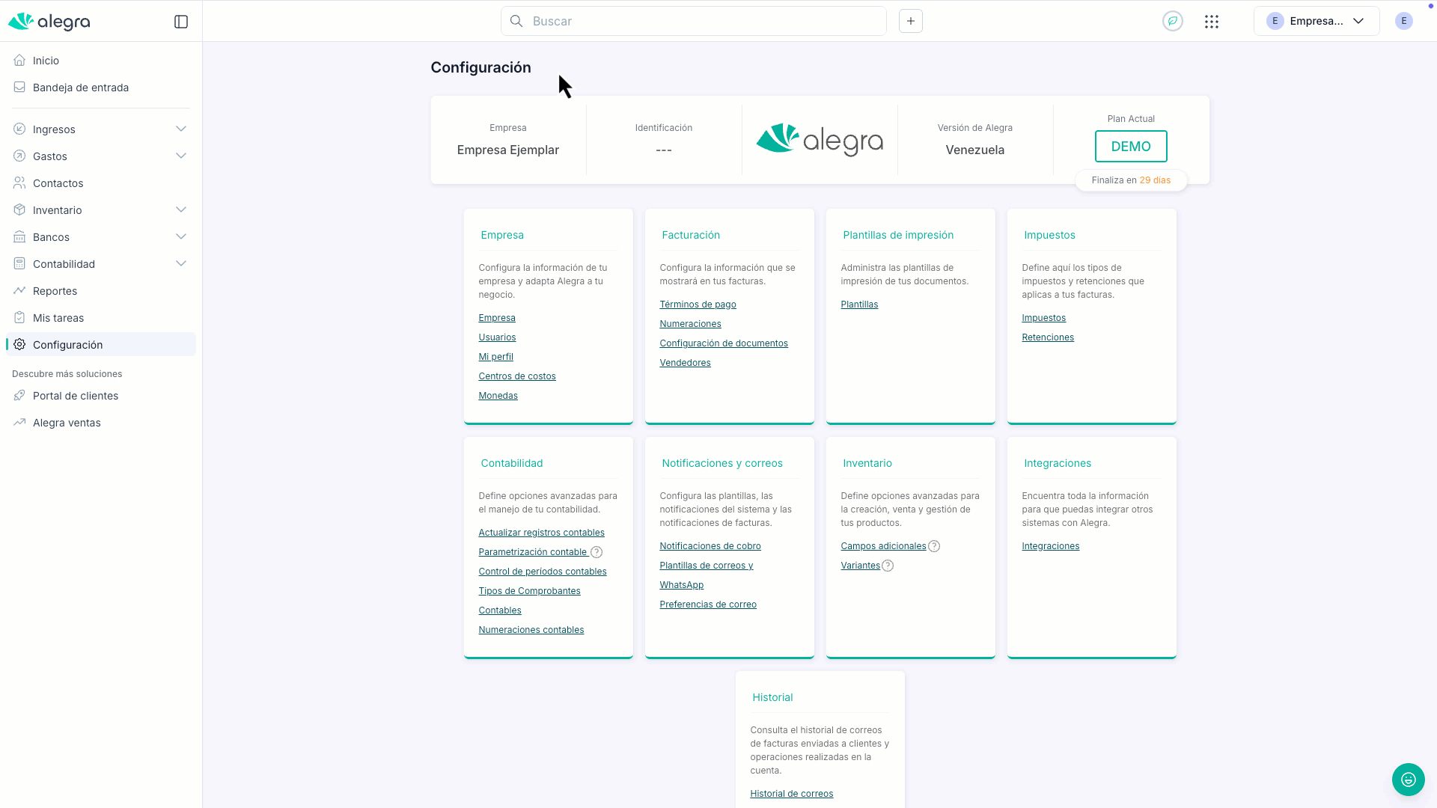Open Notificaciones de cobro link
This screenshot has width=1437, height=808.
click(x=710, y=546)
